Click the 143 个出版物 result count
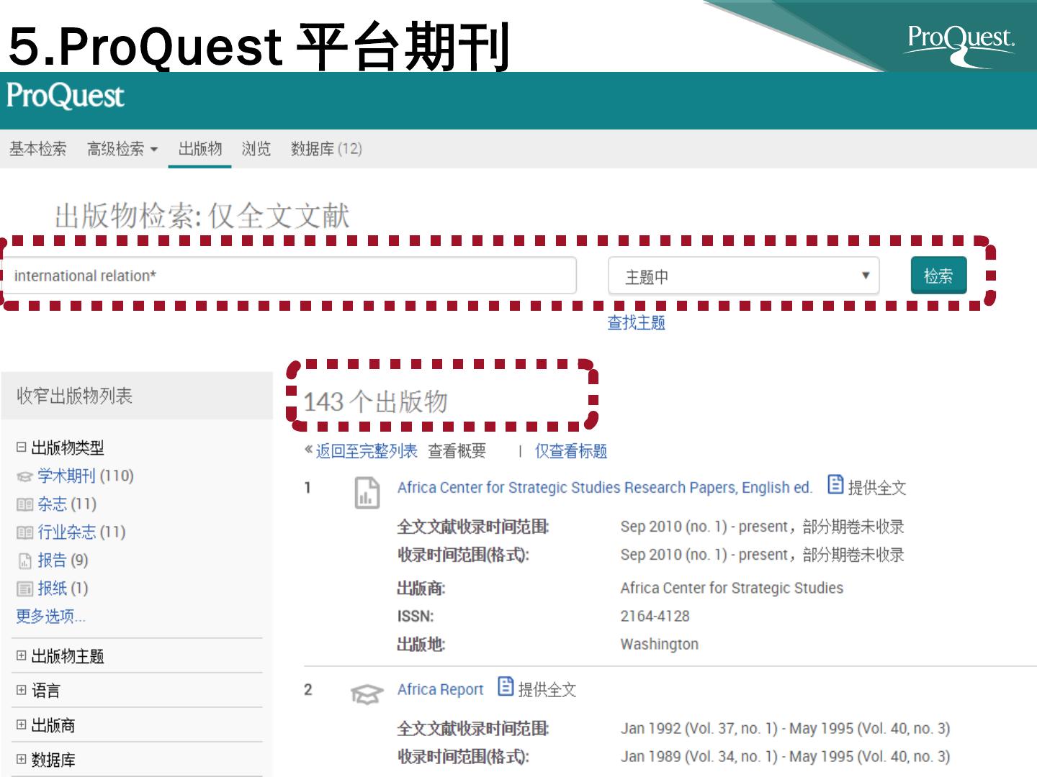Screen dimensions: 1037x777 pyautogui.click(x=375, y=401)
